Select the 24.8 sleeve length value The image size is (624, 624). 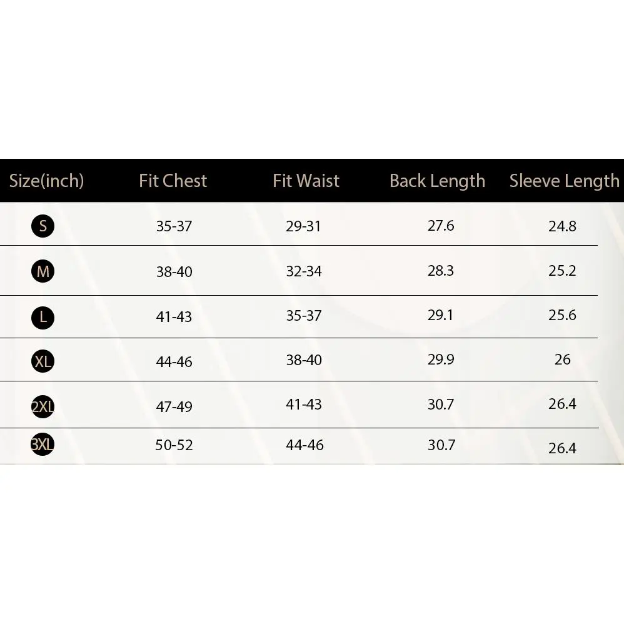click(x=562, y=226)
